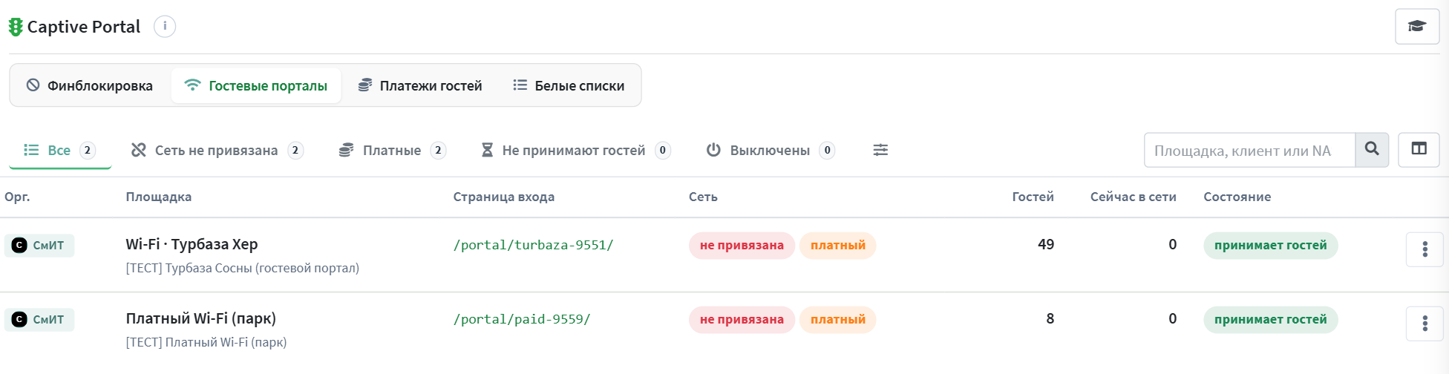1449x374 pixels.
Task: Click платный badge in the /portal/paid-9559/ row
Action: pos(838,319)
